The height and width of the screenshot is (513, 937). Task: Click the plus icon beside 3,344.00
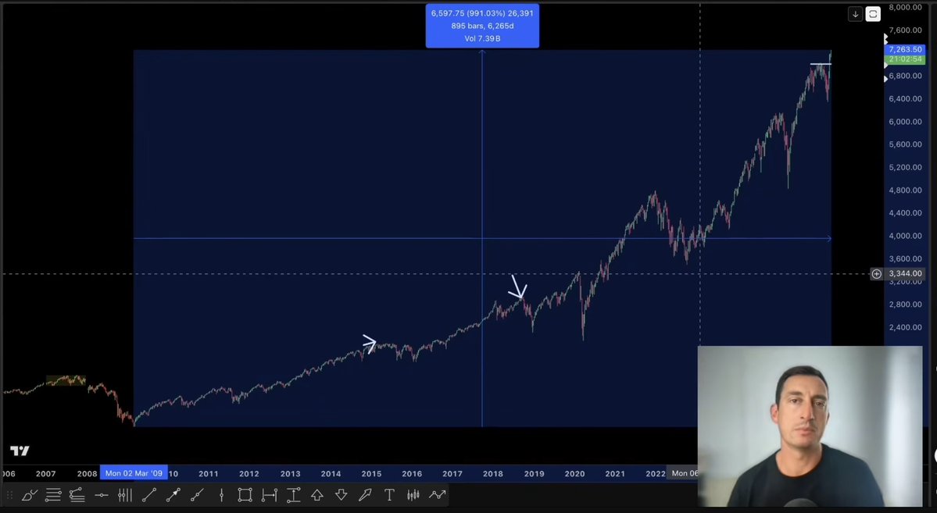(x=876, y=273)
